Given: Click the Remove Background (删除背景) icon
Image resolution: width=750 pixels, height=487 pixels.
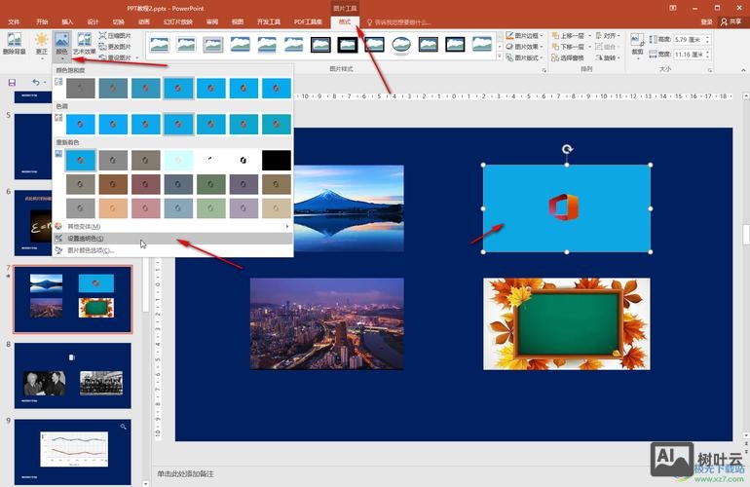Looking at the screenshot, I should point(14,45).
